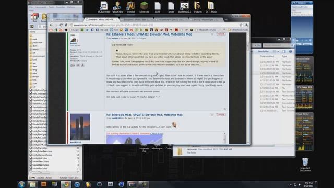Image resolution: width=334 pixels, height=188 pixels.
Task: Open the Options menu in WinRAR
Action: [71, 7]
